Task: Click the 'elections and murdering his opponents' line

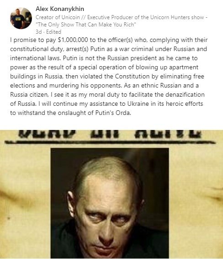Action: (66, 86)
